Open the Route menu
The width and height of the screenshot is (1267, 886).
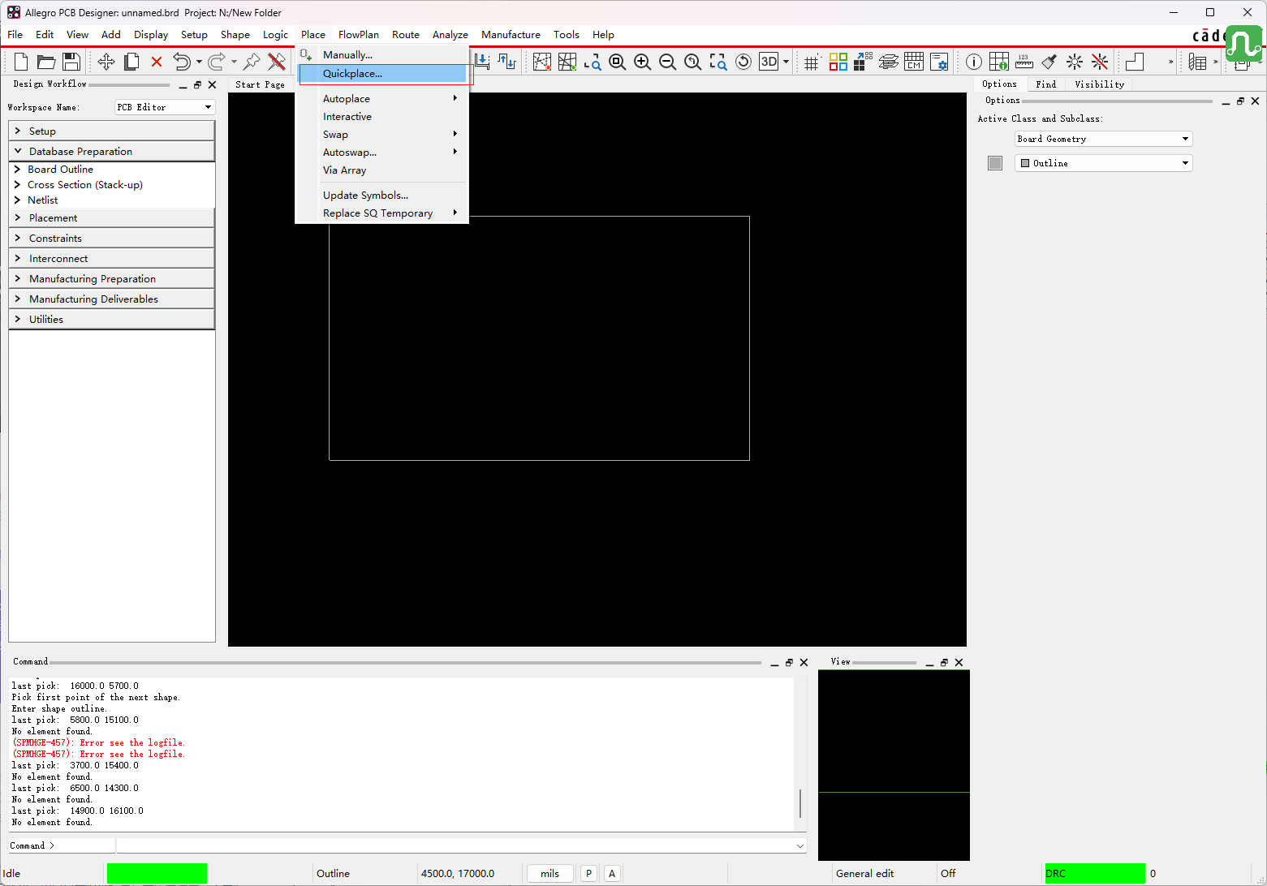[x=406, y=34]
